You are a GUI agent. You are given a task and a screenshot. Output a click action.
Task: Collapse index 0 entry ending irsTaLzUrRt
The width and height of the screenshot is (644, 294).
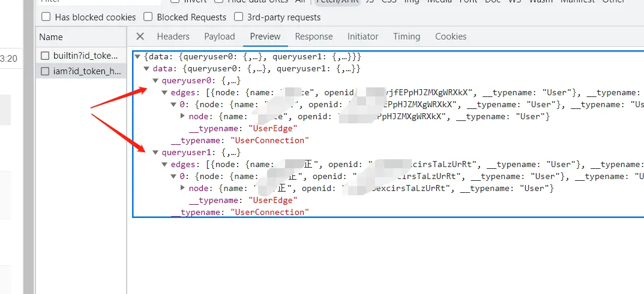[x=173, y=177]
